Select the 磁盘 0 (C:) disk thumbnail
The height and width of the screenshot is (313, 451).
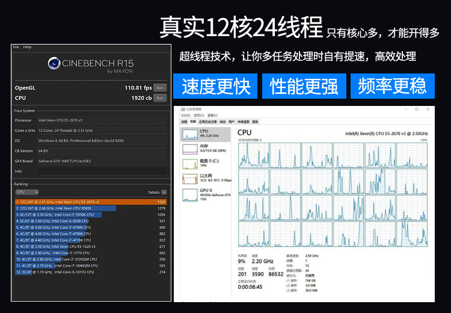190,164
